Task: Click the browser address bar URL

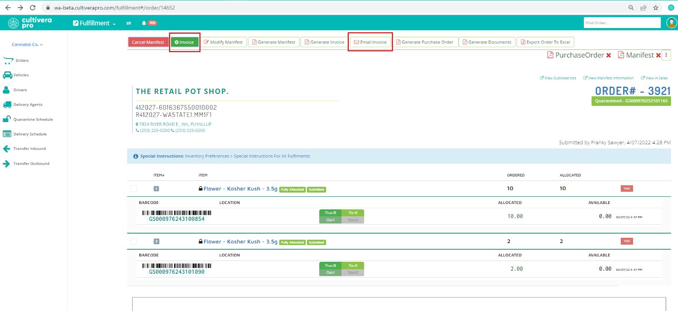Action: point(114,8)
